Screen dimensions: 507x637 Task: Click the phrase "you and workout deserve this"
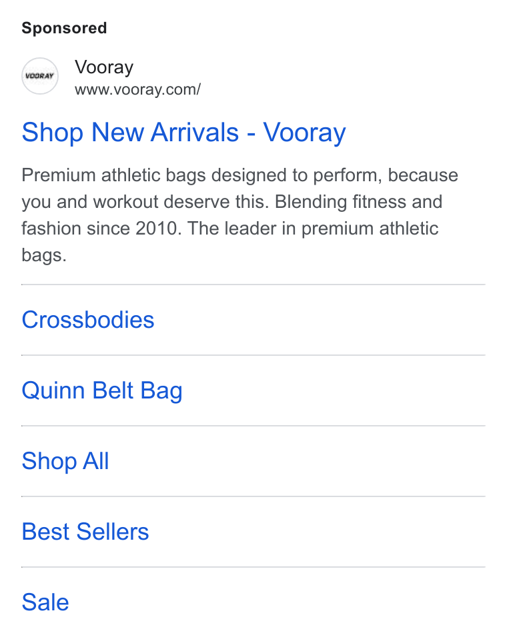[x=145, y=202]
